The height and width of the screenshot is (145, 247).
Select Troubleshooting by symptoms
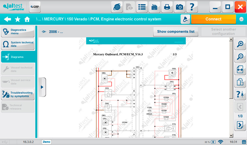tap(18, 94)
